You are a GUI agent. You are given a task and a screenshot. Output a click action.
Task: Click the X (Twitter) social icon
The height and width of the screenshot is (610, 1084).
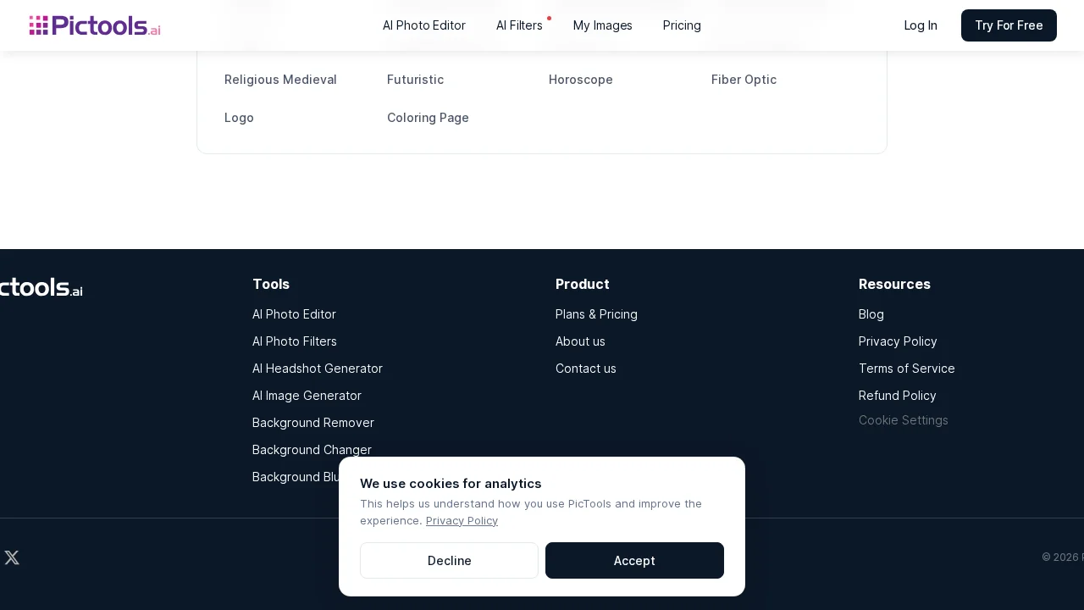pyautogui.click(x=12, y=557)
